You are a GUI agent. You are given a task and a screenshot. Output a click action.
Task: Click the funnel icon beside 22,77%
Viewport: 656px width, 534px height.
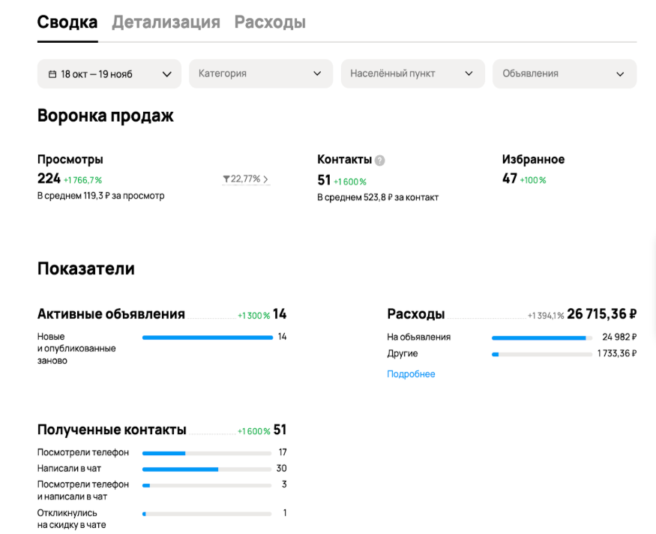tap(226, 179)
